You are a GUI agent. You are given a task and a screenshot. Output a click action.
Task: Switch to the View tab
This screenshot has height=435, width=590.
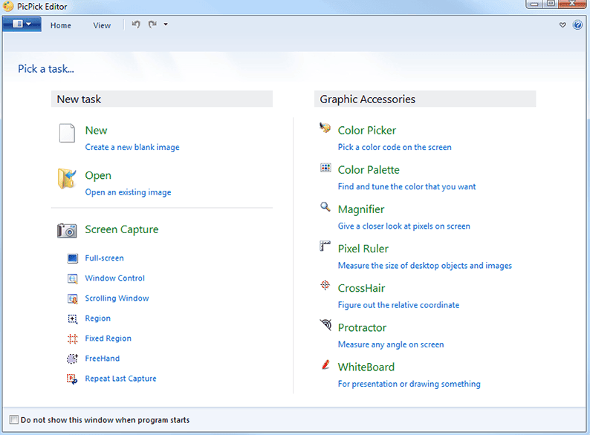(x=102, y=25)
